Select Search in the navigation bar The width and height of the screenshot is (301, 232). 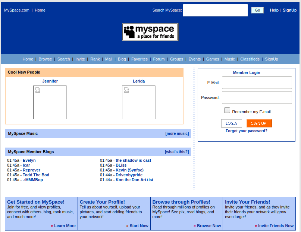(63, 59)
